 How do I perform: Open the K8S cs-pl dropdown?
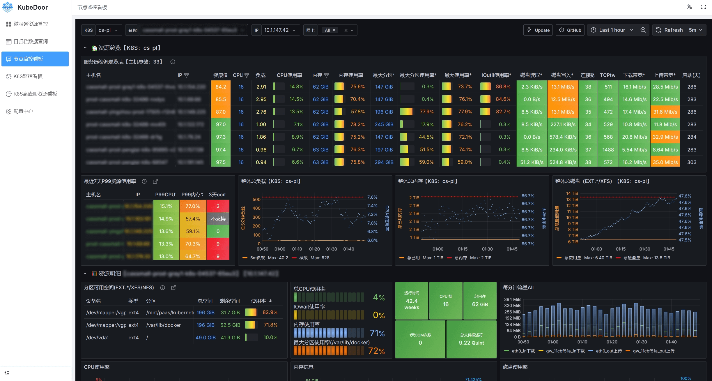point(108,30)
